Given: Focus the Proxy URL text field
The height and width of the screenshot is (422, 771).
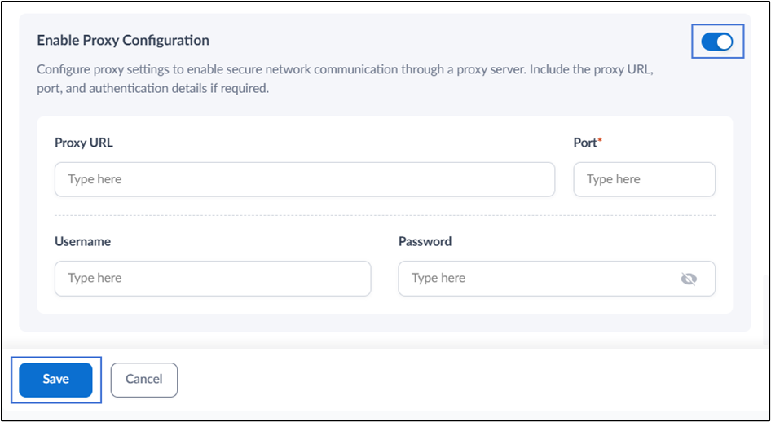Looking at the screenshot, I should (305, 179).
